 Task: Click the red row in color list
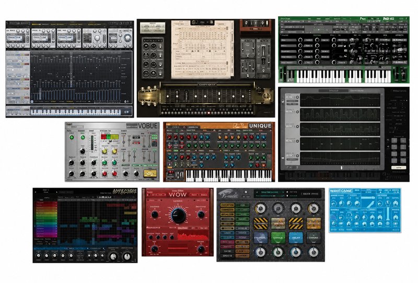(x=46, y=203)
